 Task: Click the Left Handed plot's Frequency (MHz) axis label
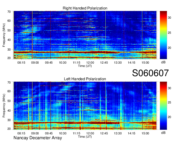point(4,106)
